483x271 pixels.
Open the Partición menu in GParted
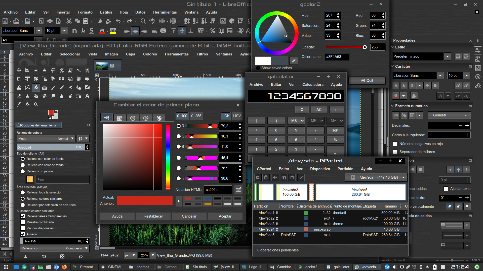[x=345, y=169]
